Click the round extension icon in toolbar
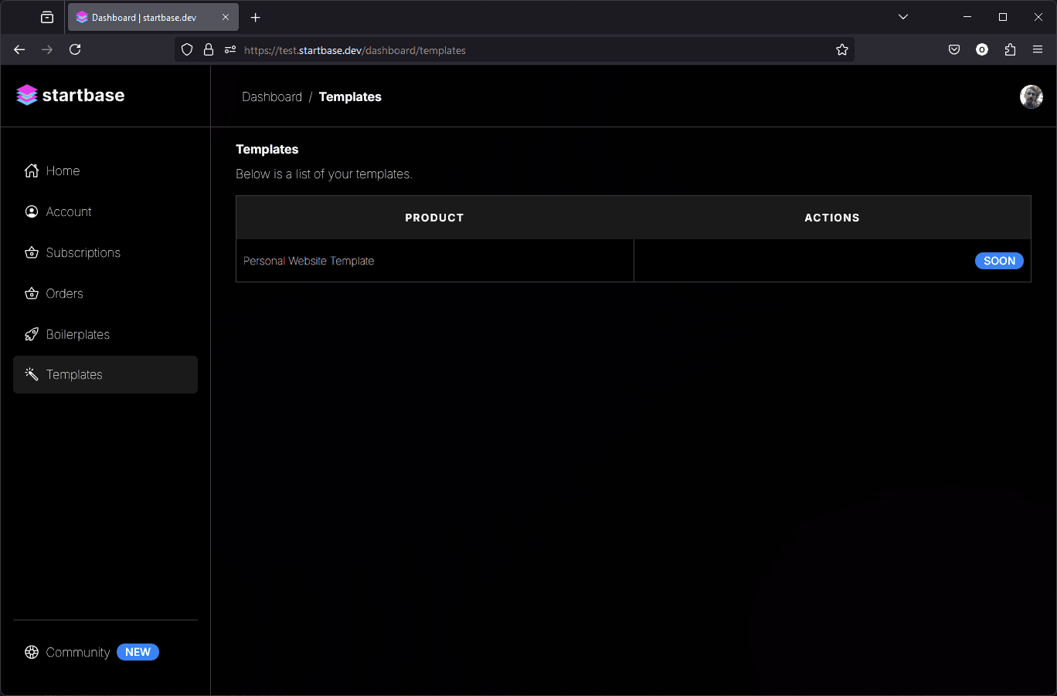Screen dimensions: 1057x696 point(982,49)
